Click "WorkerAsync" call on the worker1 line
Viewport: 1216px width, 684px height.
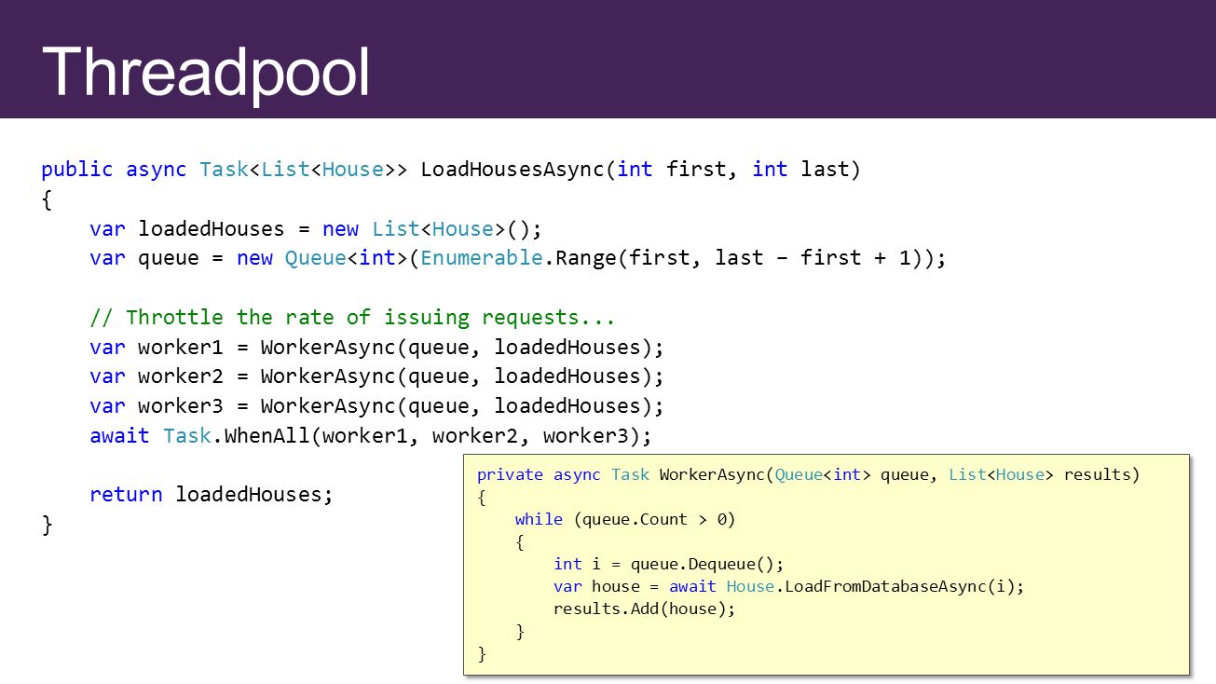click(327, 348)
